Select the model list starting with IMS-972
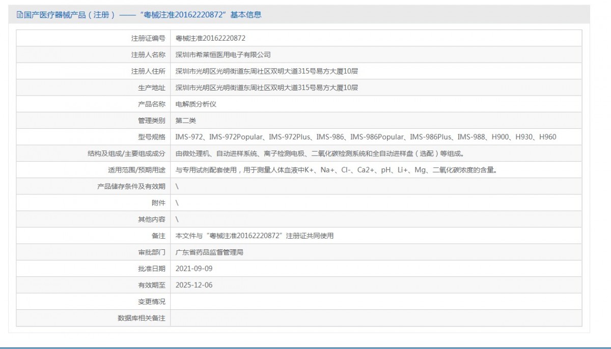 click(366, 137)
